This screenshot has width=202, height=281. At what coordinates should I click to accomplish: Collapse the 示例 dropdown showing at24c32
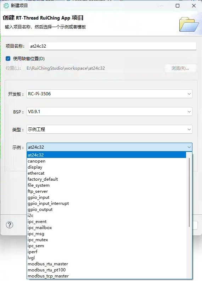pos(109,147)
